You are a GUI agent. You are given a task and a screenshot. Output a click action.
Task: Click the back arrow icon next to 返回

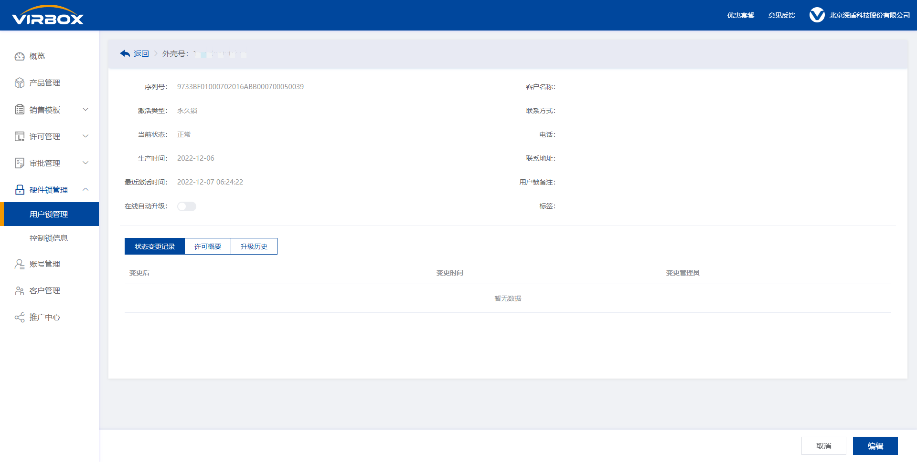point(125,54)
